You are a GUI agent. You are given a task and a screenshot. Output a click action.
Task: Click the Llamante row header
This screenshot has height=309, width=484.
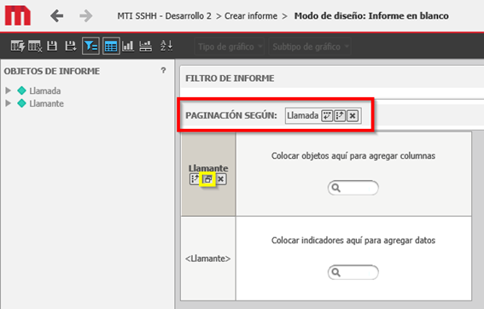(208, 168)
